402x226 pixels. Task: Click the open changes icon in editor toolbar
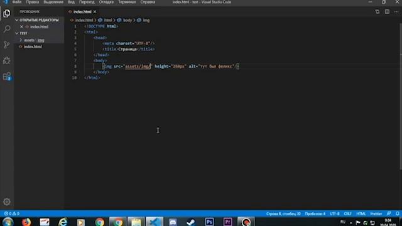point(377,12)
